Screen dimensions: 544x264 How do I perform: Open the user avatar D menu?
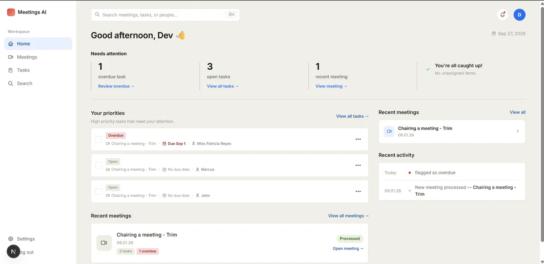tap(520, 15)
